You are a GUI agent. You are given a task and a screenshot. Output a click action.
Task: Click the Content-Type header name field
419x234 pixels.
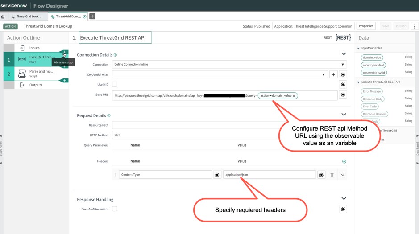tap(165, 175)
